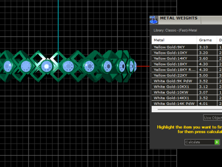Select the White Gold:14K PdW row
222x167 pixels.
(x=187, y=103)
